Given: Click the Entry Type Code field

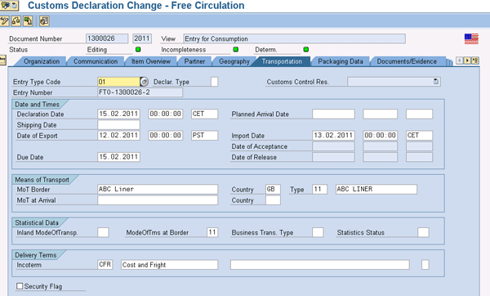Looking at the screenshot, I should 118,82.
